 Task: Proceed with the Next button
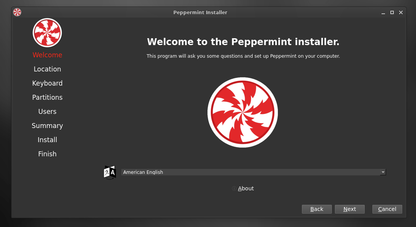point(349,209)
